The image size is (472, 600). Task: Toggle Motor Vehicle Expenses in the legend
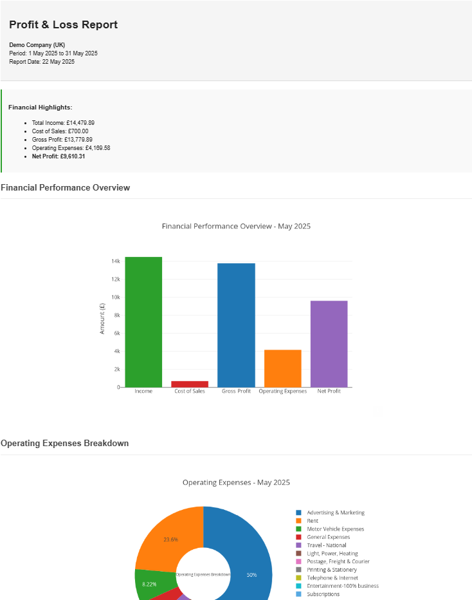pos(335,529)
